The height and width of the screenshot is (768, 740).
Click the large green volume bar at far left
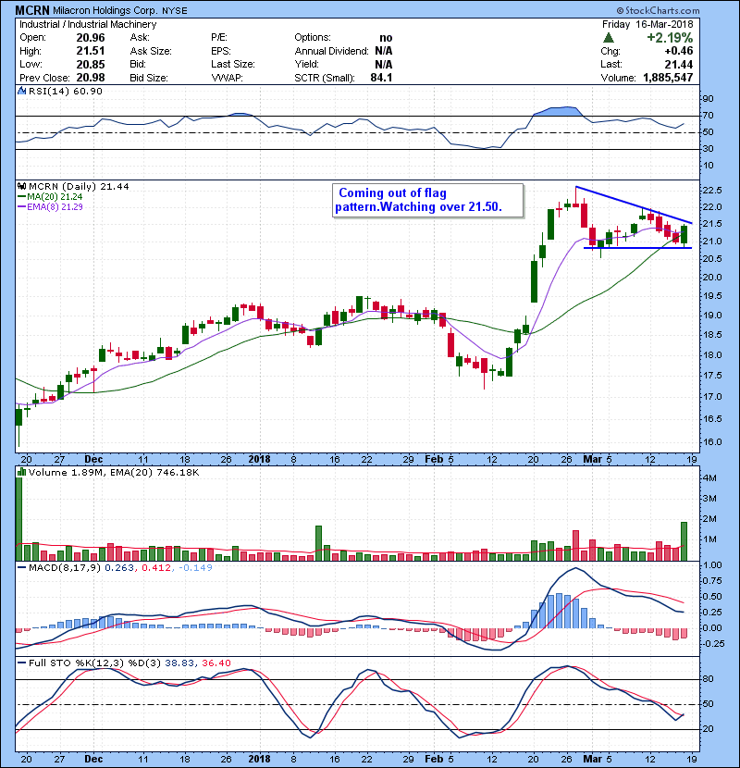pyautogui.click(x=19, y=519)
